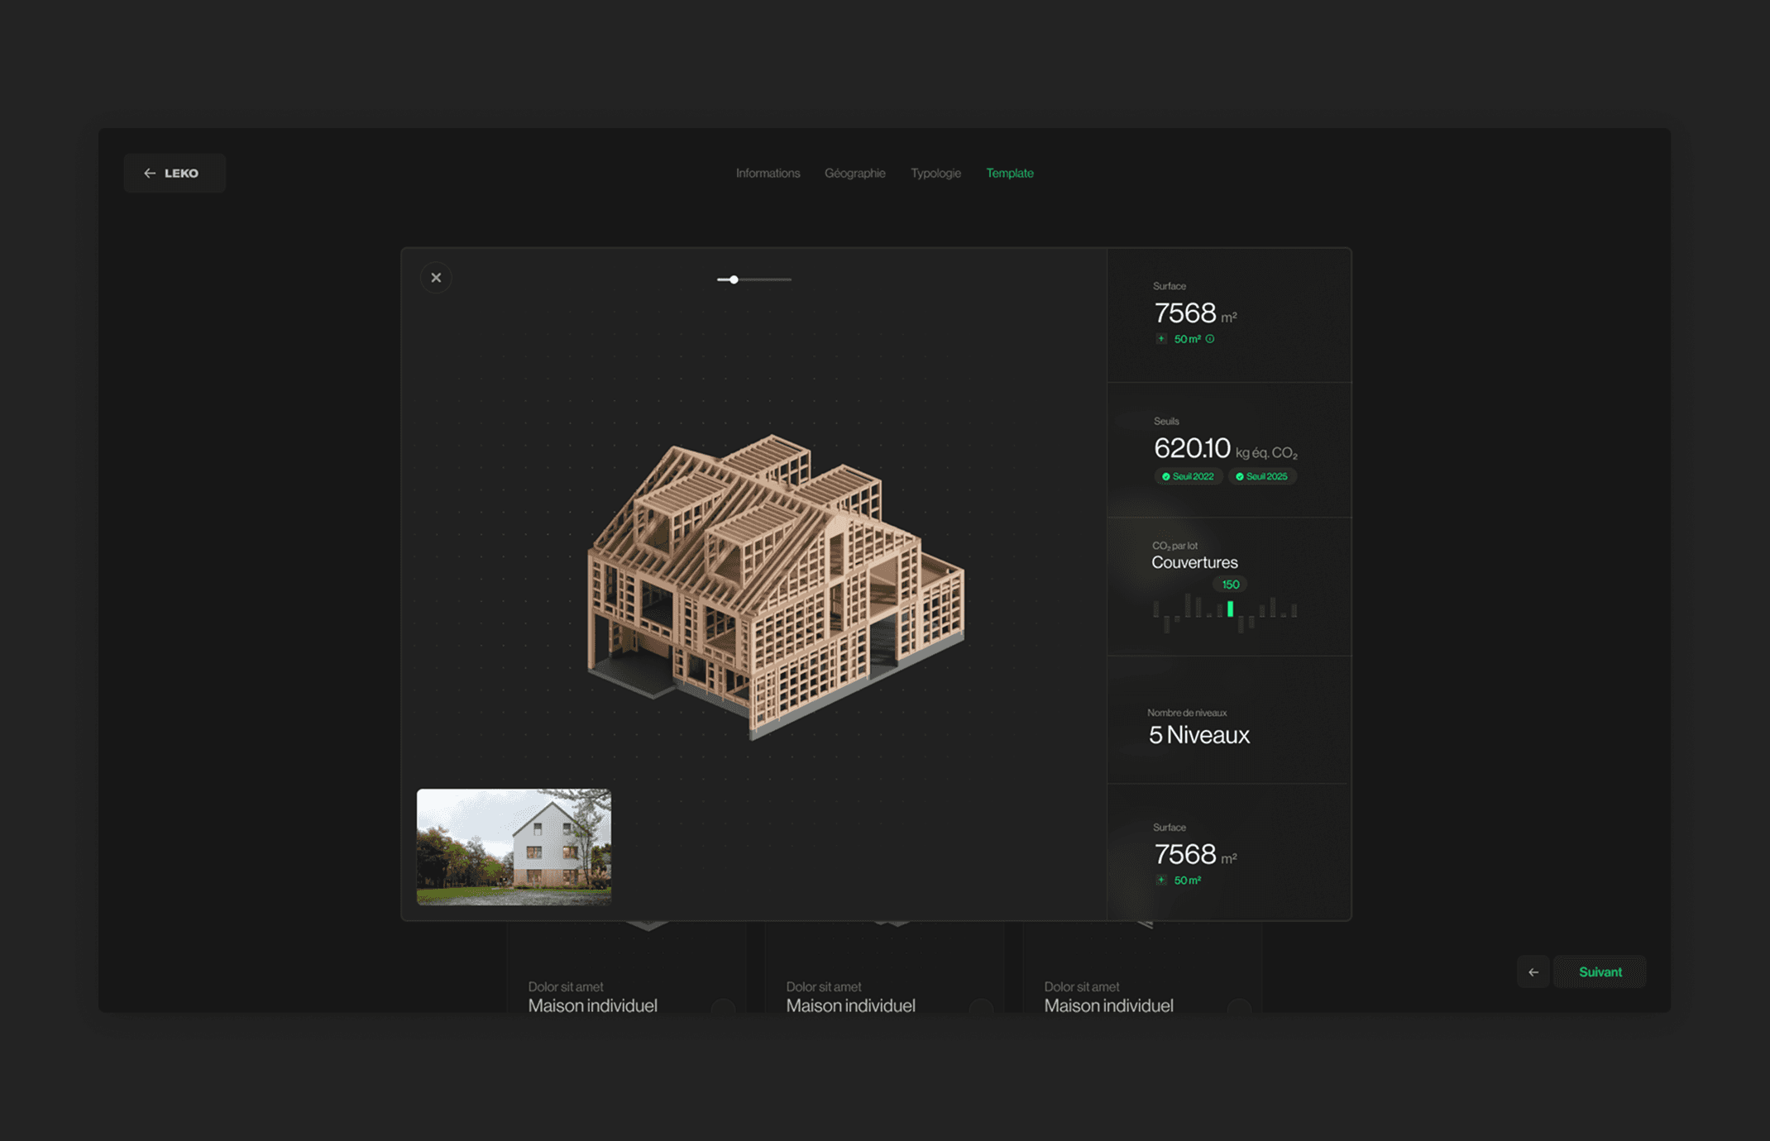The height and width of the screenshot is (1141, 1770).
Task: Select the second Maison individuel radio circle
Action: (981, 1006)
